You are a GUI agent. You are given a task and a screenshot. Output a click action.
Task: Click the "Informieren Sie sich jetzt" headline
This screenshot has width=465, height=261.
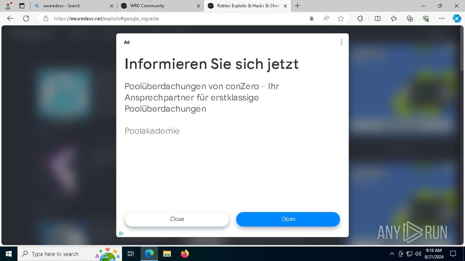[x=211, y=64]
